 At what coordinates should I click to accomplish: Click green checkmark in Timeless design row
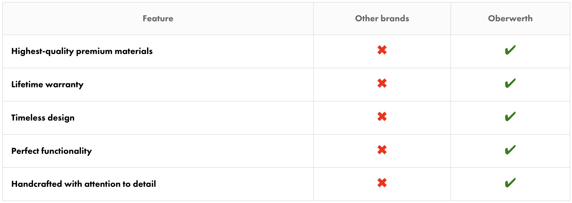[510, 117]
